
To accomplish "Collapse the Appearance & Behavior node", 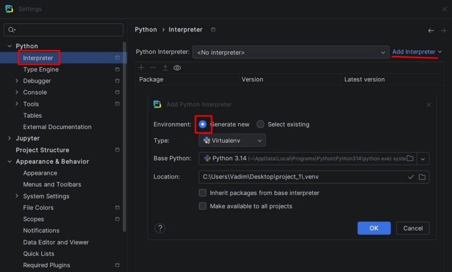I will pos(10,161).
